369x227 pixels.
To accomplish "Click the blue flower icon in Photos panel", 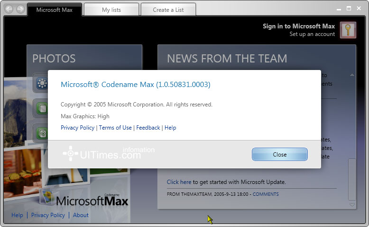I will [42, 83].
